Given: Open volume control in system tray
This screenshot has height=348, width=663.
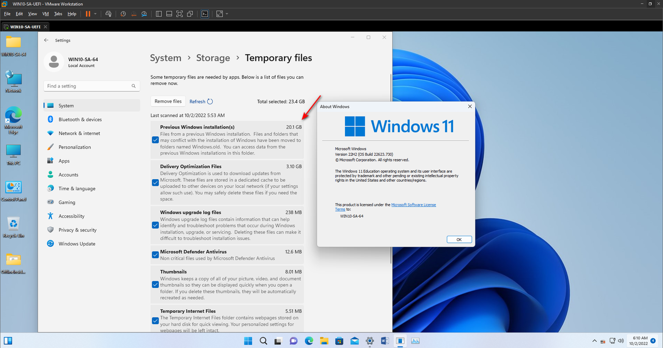Looking at the screenshot, I should (x=621, y=341).
